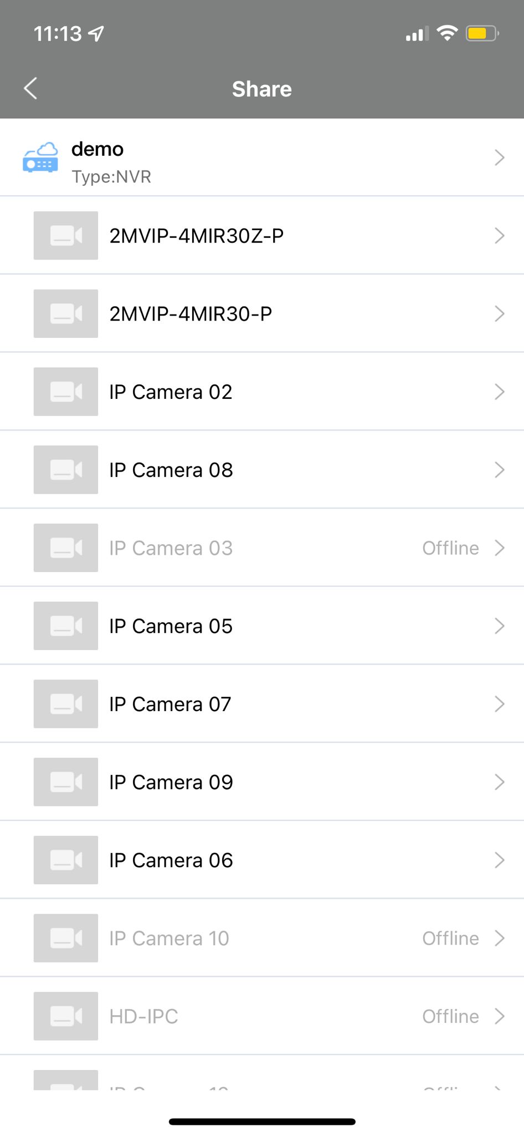Tap camera icon beside 2MVIP-4MIR30Z-P
This screenshot has width=524, height=1136.
coord(66,236)
